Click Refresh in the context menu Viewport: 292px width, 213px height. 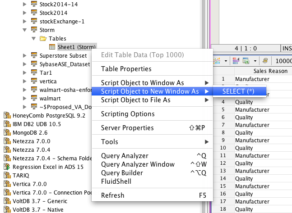pyautogui.click(x=112, y=195)
